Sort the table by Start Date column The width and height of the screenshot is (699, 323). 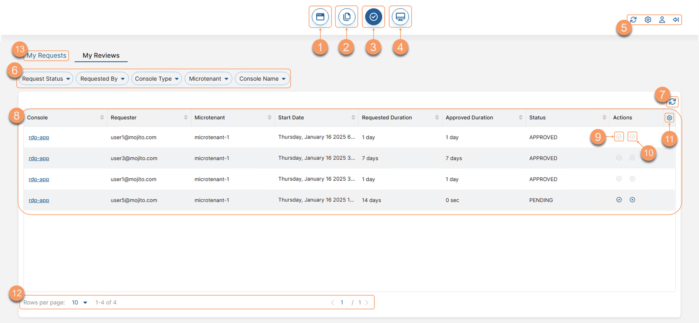pyautogui.click(x=353, y=117)
